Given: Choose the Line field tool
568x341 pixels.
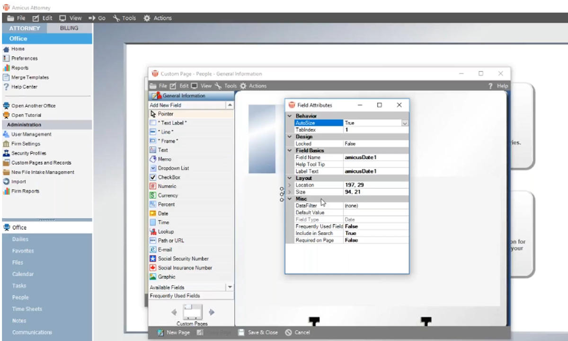Looking at the screenshot, I should pos(191,132).
